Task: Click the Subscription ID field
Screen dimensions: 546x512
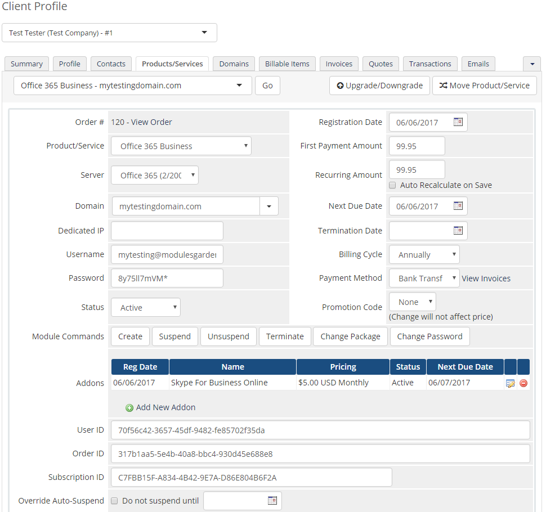Action: click(252, 477)
